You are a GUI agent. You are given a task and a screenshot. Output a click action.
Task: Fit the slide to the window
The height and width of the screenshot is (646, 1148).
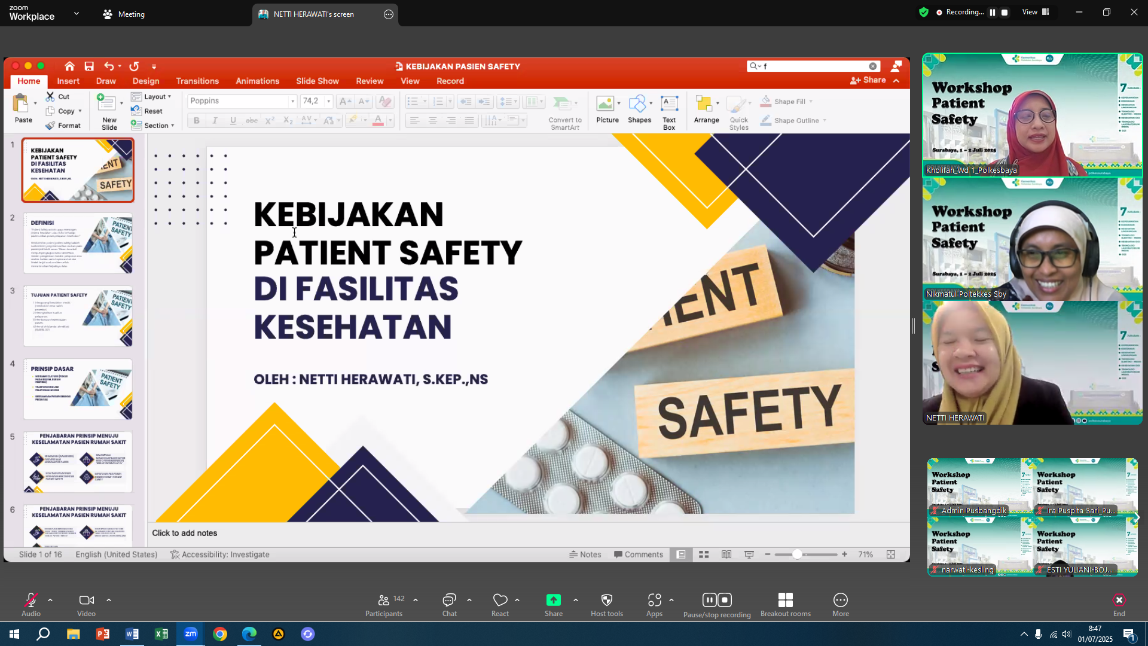(x=891, y=554)
